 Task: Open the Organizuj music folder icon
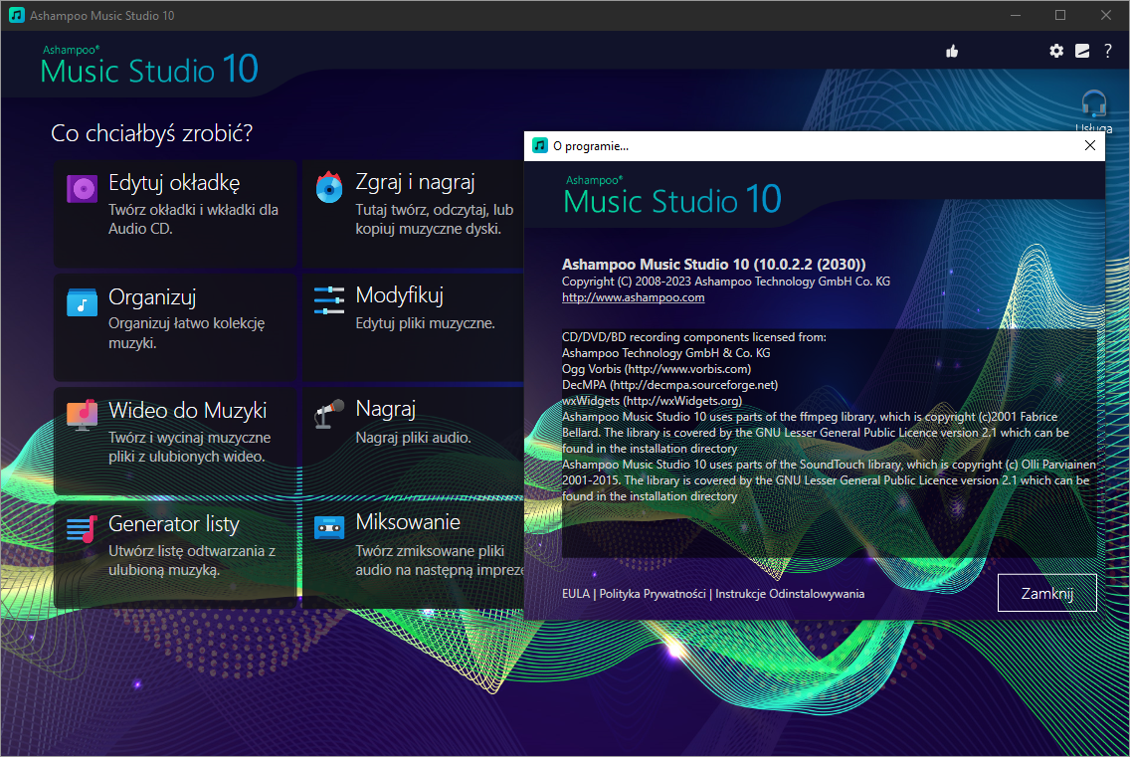coord(82,302)
